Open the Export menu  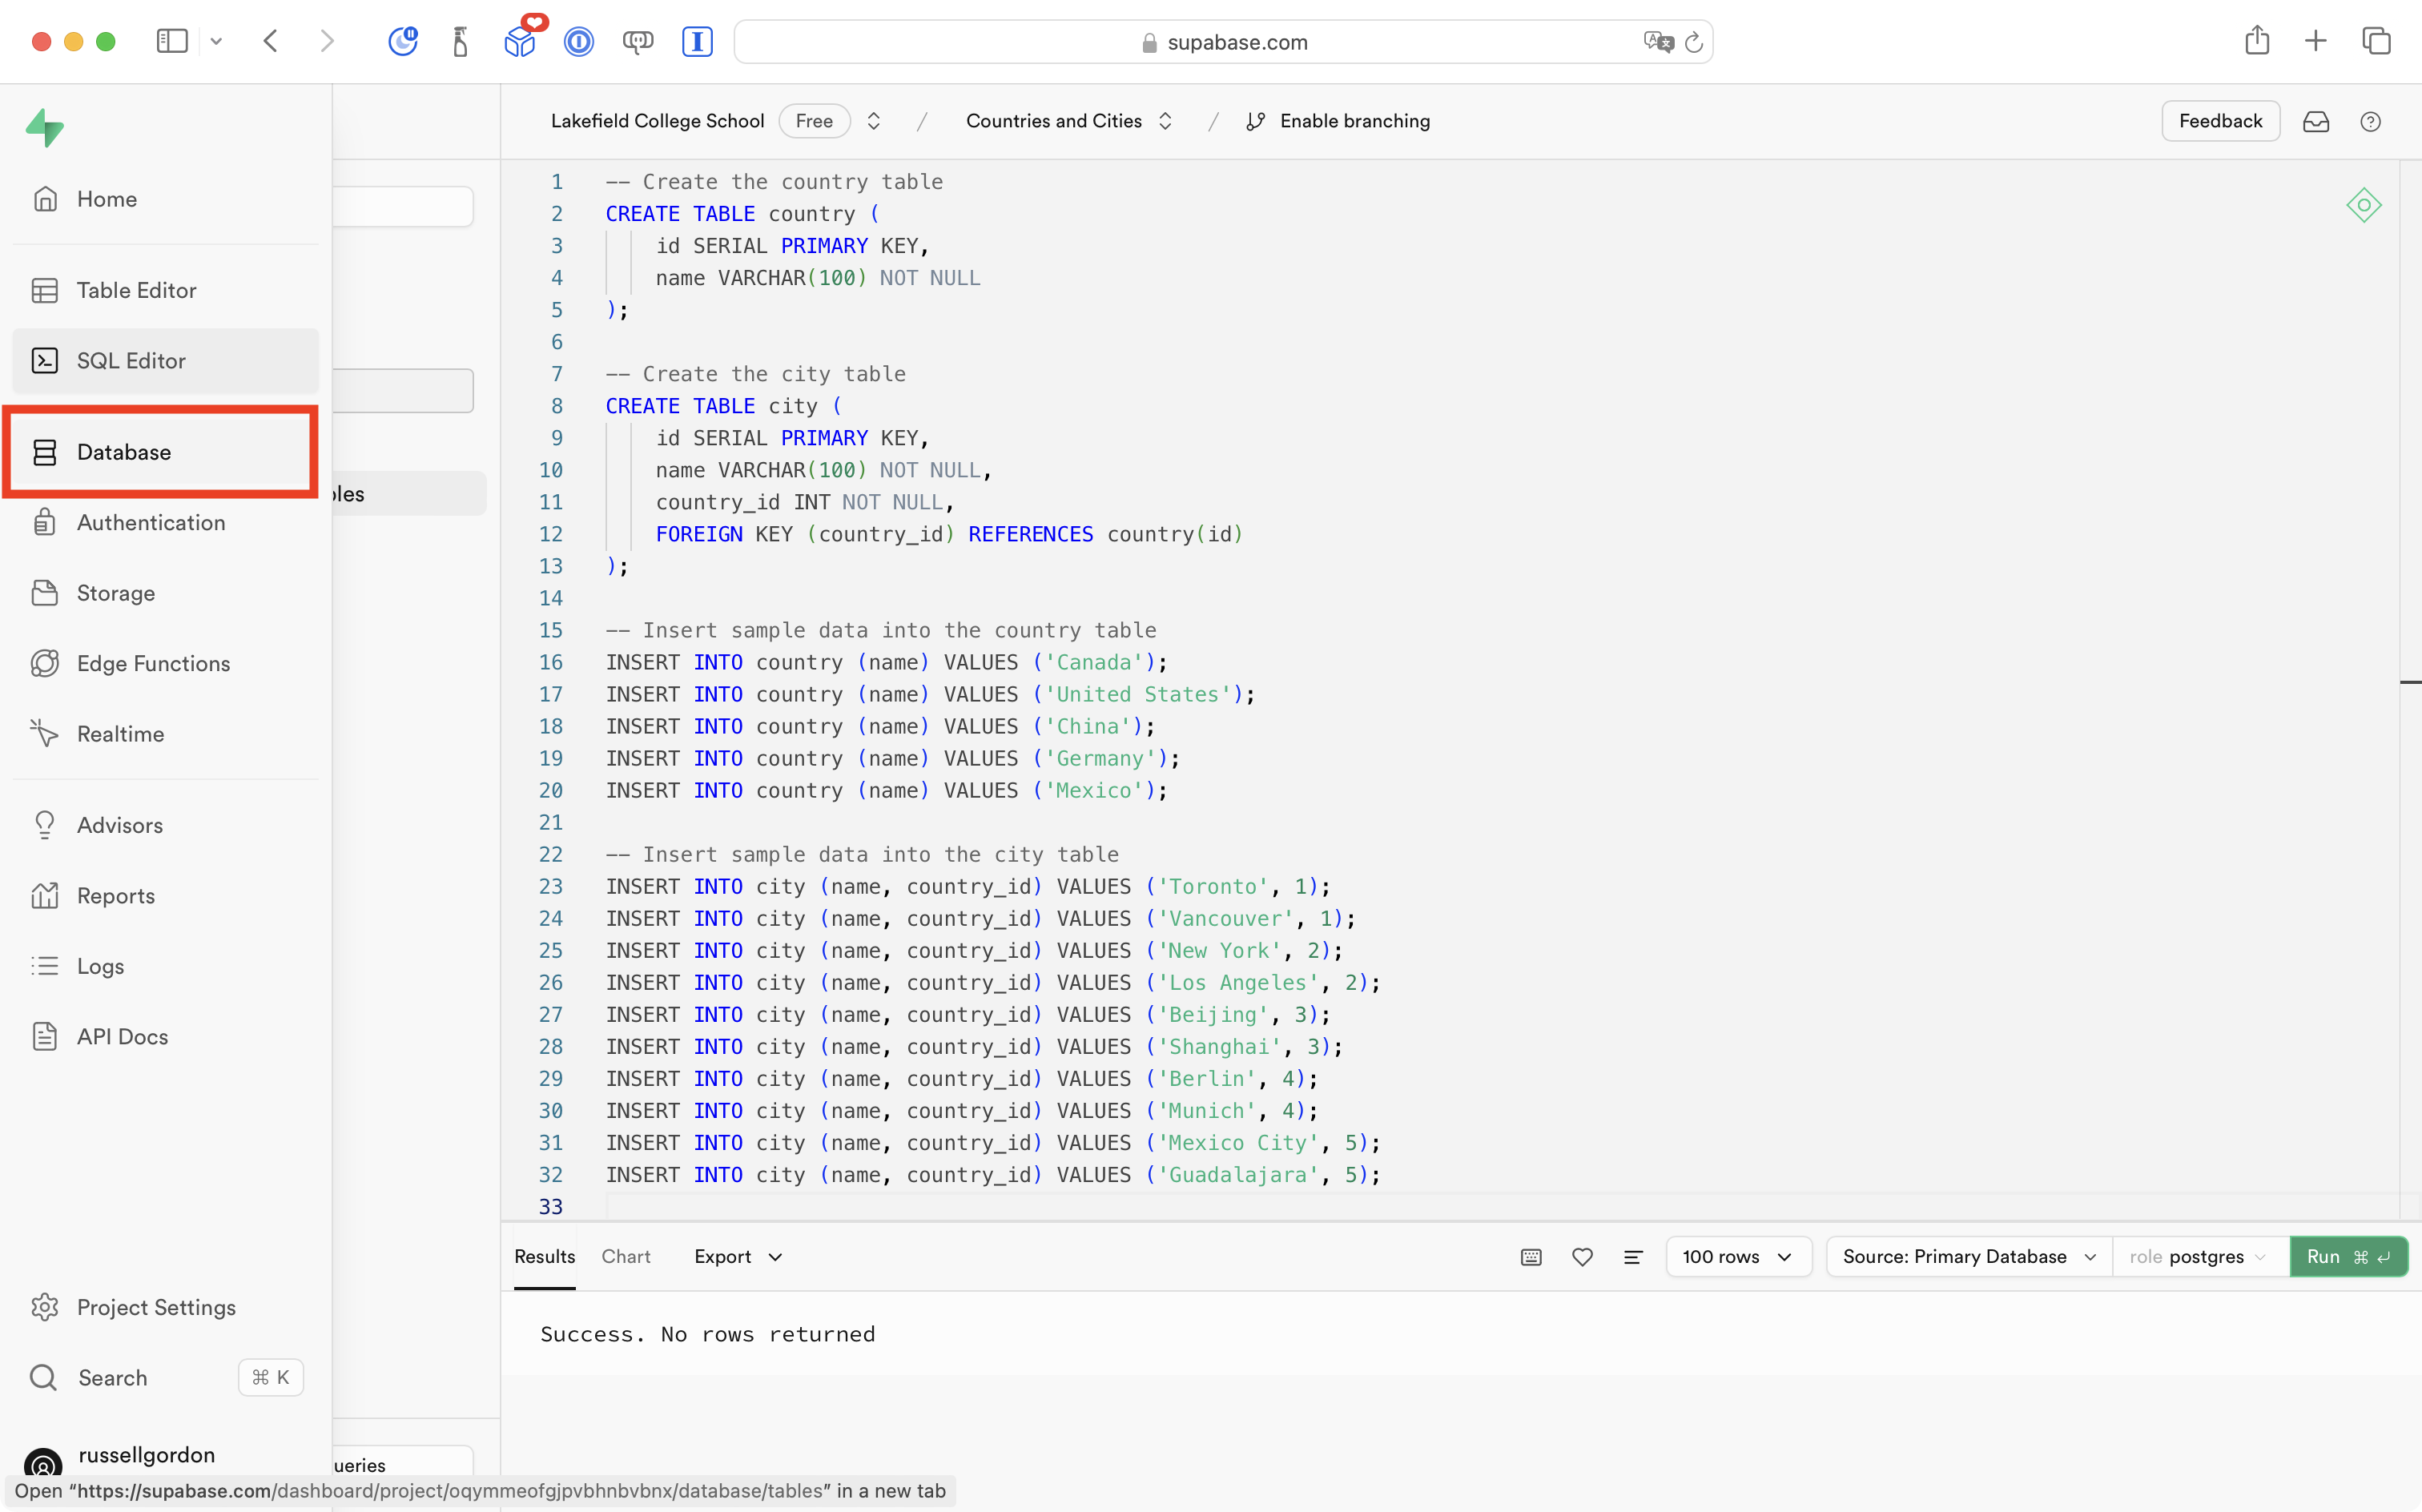(x=738, y=1257)
